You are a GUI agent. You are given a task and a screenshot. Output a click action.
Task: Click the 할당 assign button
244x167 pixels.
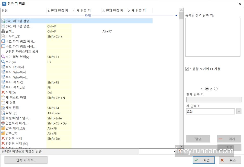pyautogui.click(x=198, y=139)
